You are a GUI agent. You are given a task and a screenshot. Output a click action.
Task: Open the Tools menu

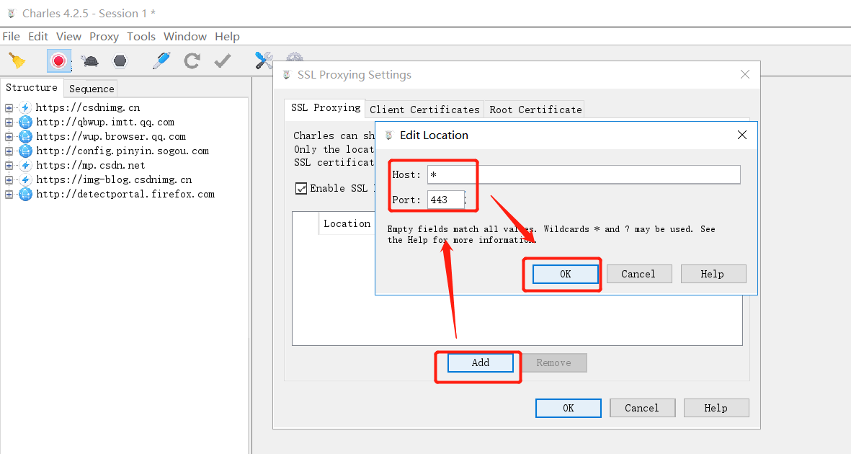click(x=141, y=36)
